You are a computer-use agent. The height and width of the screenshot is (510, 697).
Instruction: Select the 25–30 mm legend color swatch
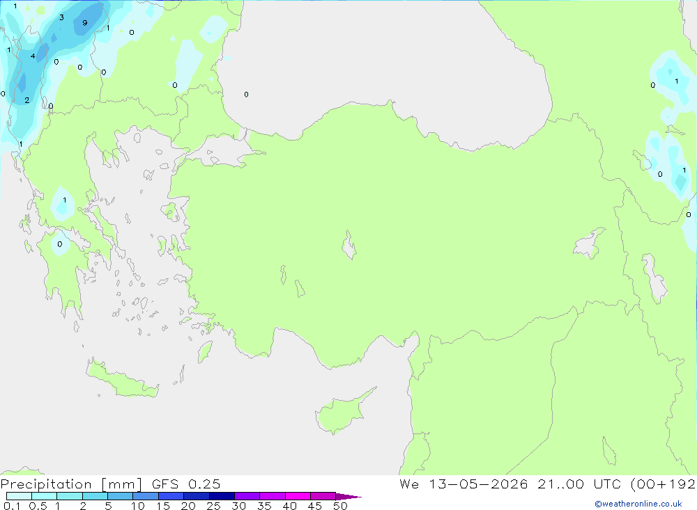click(x=222, y=496)
